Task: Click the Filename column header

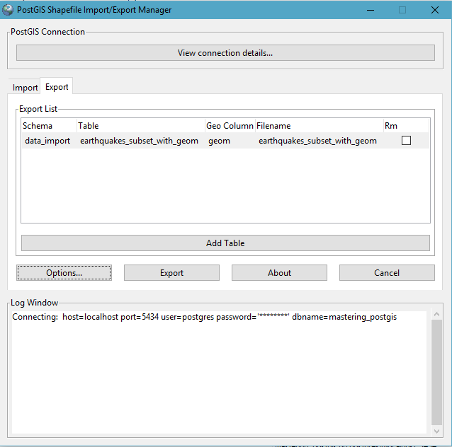Action: (320, 126)
